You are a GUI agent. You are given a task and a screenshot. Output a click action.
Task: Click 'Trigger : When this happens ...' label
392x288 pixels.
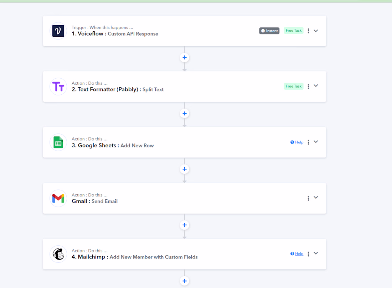coord(102,27)
